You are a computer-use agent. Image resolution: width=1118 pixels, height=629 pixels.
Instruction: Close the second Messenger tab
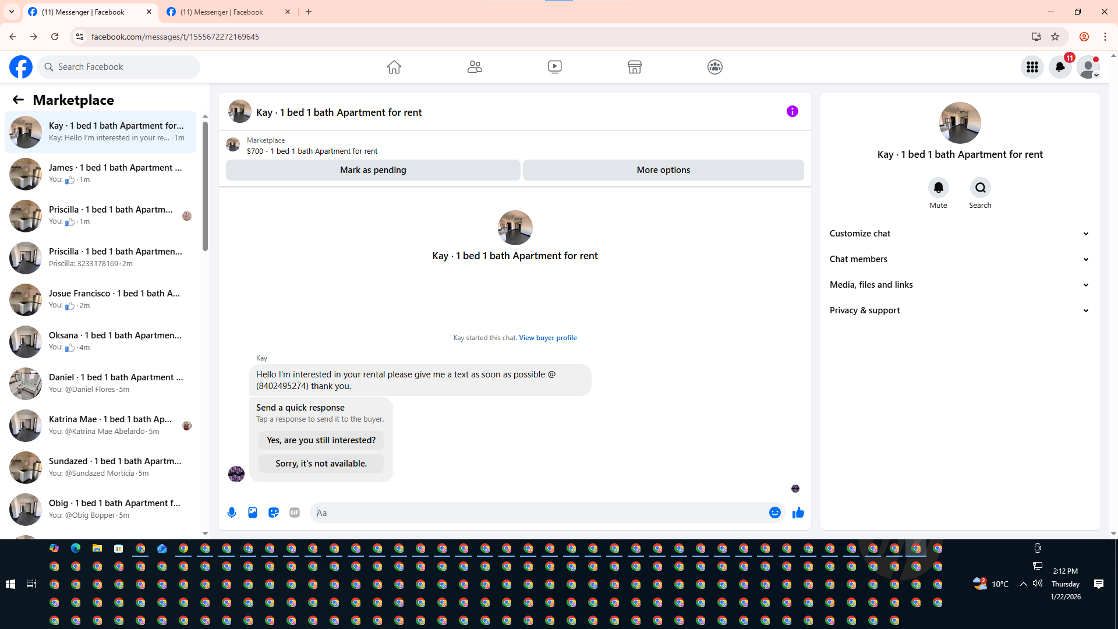288,12
